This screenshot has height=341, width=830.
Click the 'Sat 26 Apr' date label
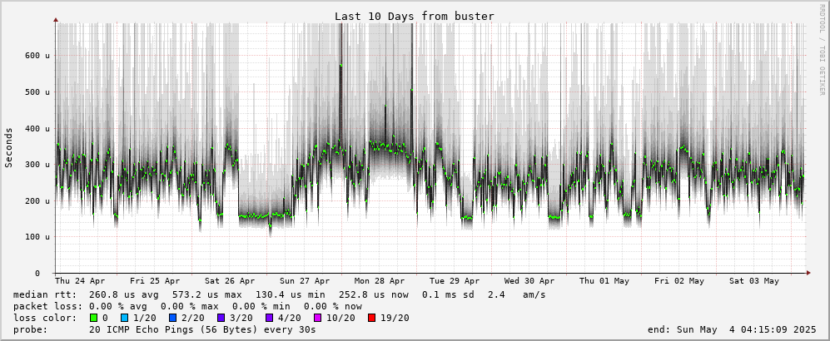(x=231, y=281)
